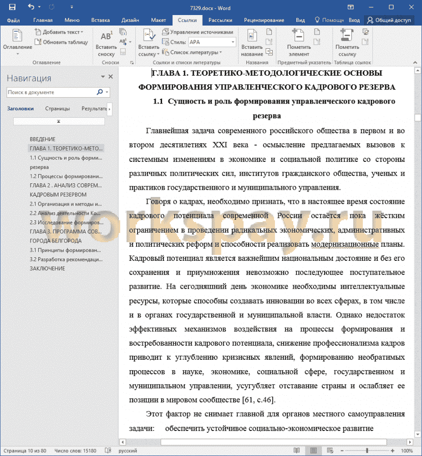
Task: Insert table of authorities icon
Action: tap(366, 32)
